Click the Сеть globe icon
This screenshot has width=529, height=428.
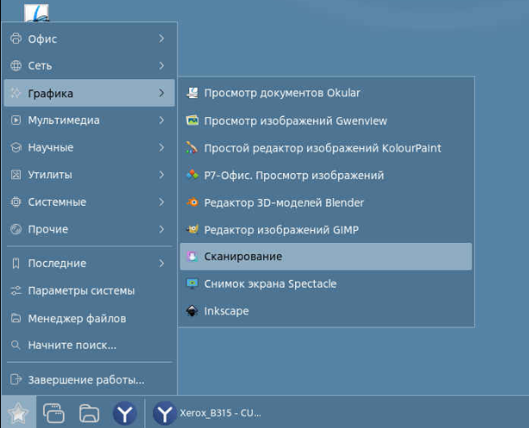[15, 65]
